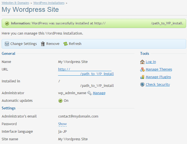Viewport: 187px width, 144px height.
Task: Click the wrench icon next to Manage
Action: tap(90, 93)
